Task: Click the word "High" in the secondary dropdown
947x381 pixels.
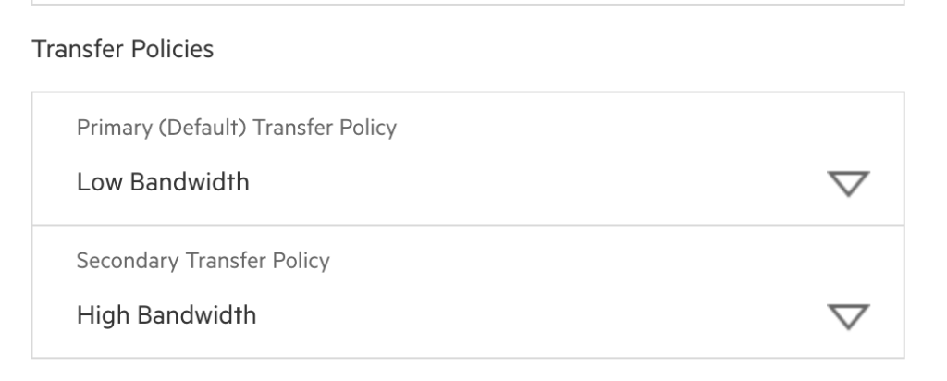Action: [x=100, y=315]
